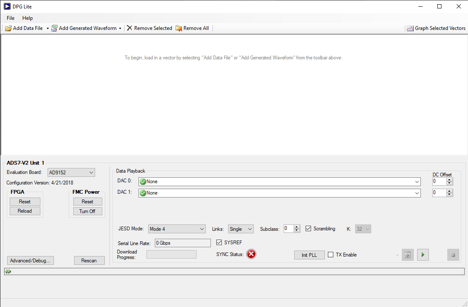Click the Init PLL button

[309, 255]
